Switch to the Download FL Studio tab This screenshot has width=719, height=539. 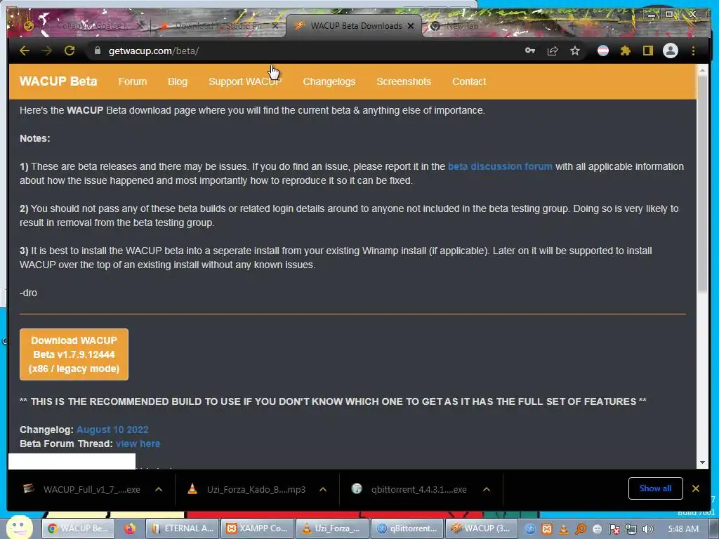click(219, 26)
